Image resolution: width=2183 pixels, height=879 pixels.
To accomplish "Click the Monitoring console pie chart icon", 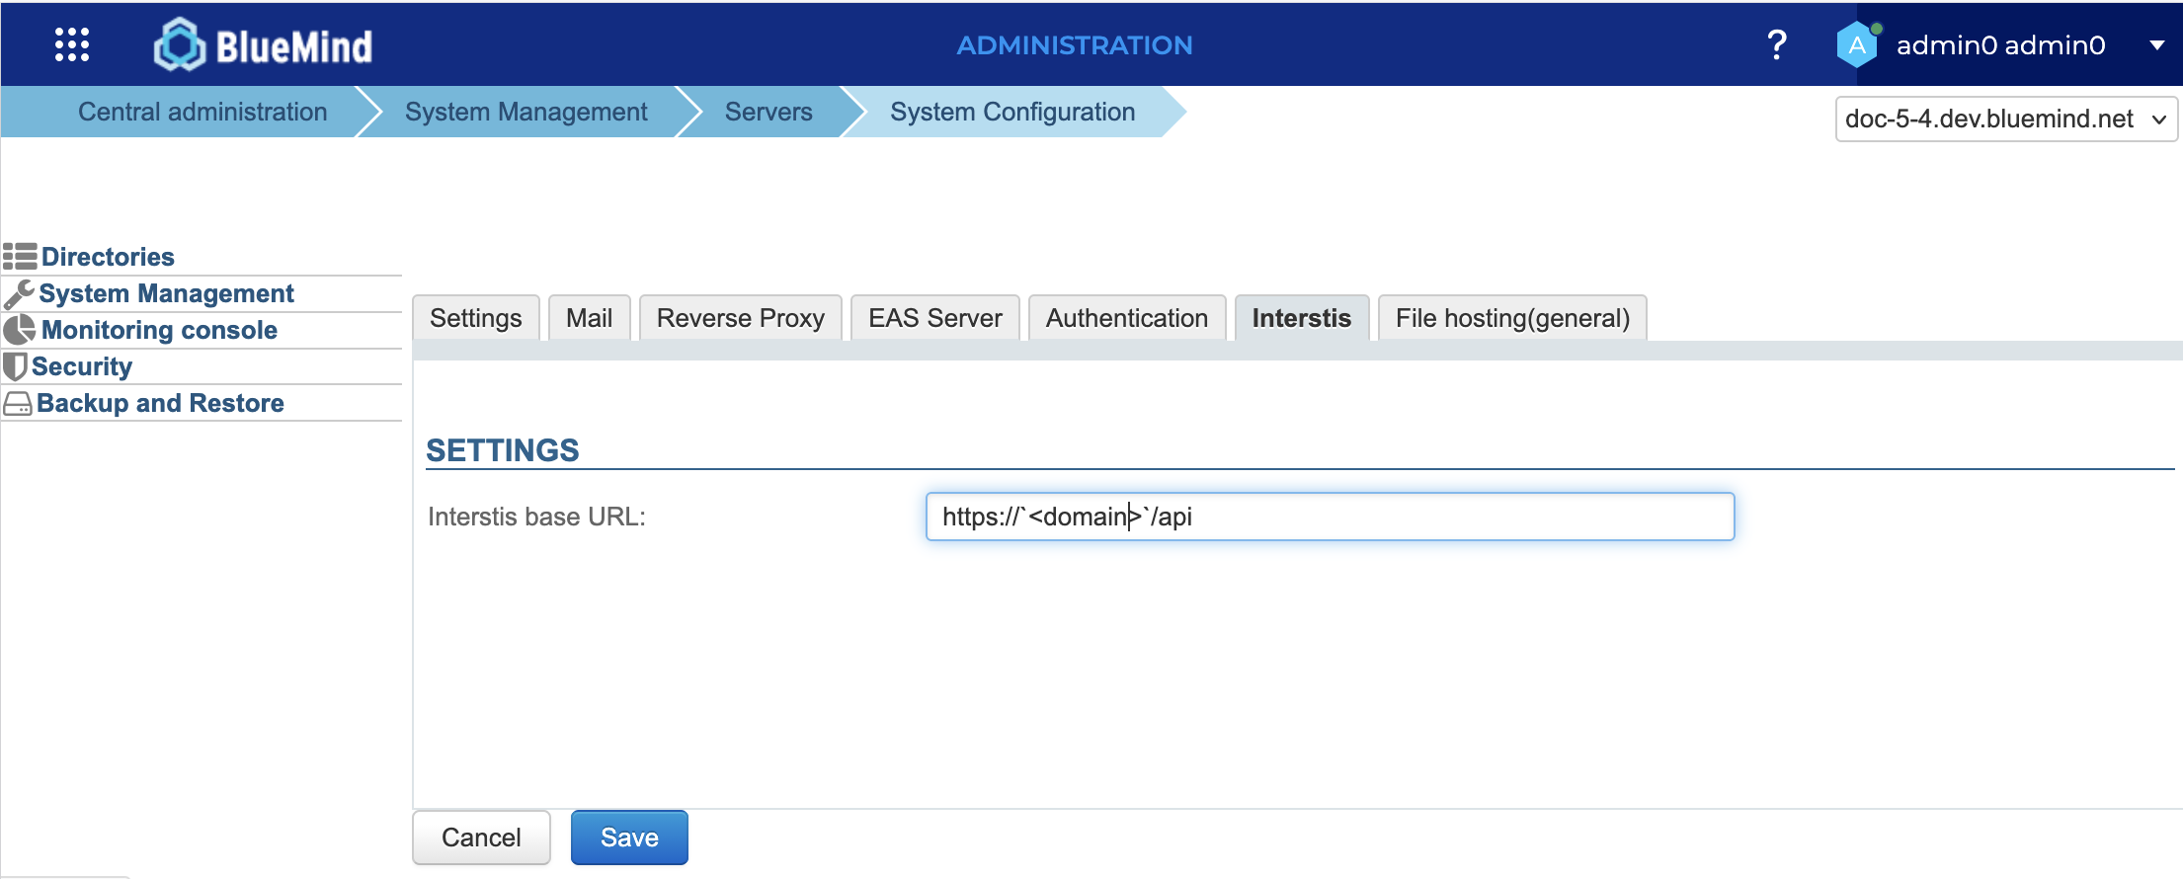I will [19, 330].
